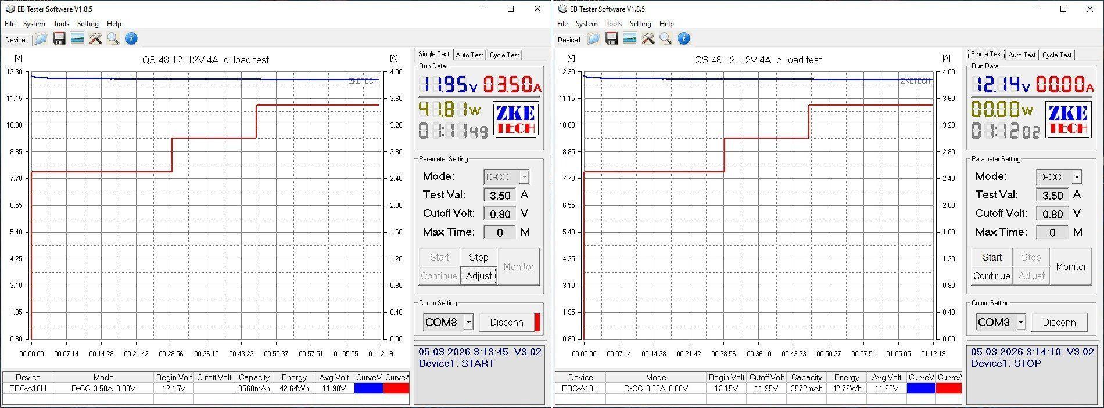This screenshot has width=1104, height=408.
Task: Click the blue info icon in right window
Action: coord(684,39)
